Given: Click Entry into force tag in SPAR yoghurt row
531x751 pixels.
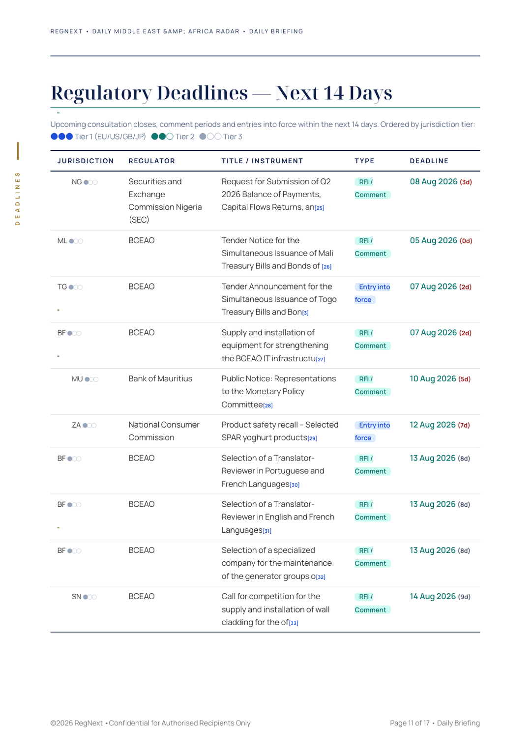Looking at the screenshot, I should tap(373, 432).
